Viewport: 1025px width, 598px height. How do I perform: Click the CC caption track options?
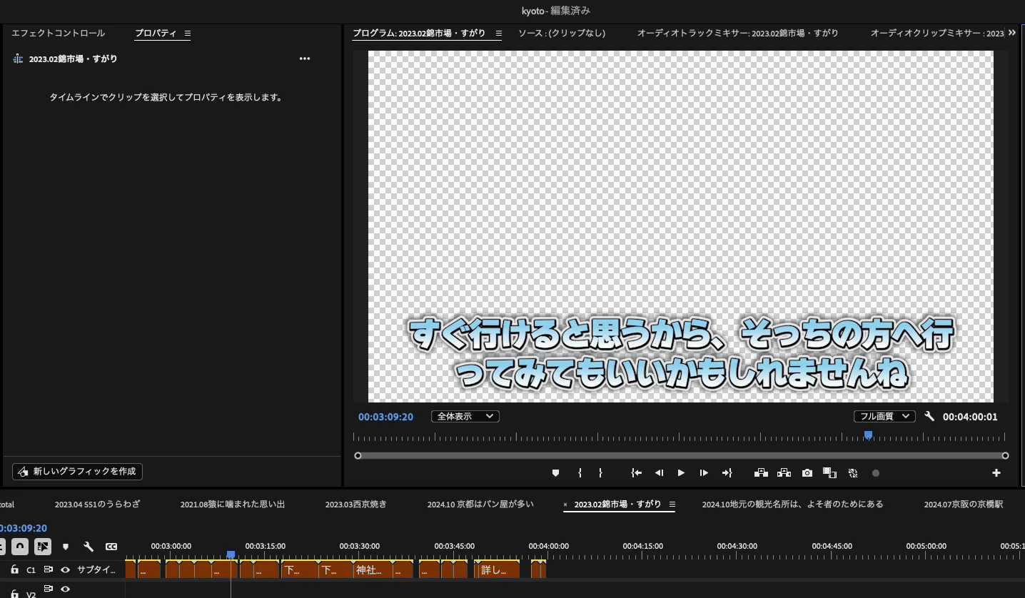coord(111,547)
